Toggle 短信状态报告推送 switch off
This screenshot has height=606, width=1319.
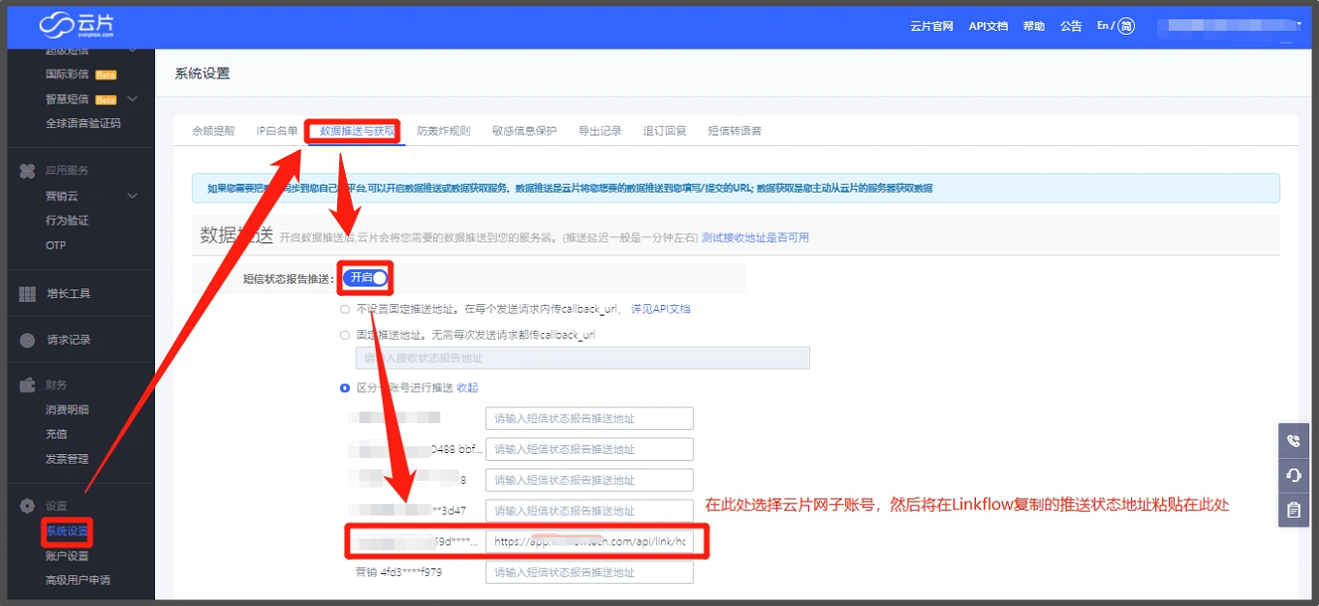pos(366,278)
